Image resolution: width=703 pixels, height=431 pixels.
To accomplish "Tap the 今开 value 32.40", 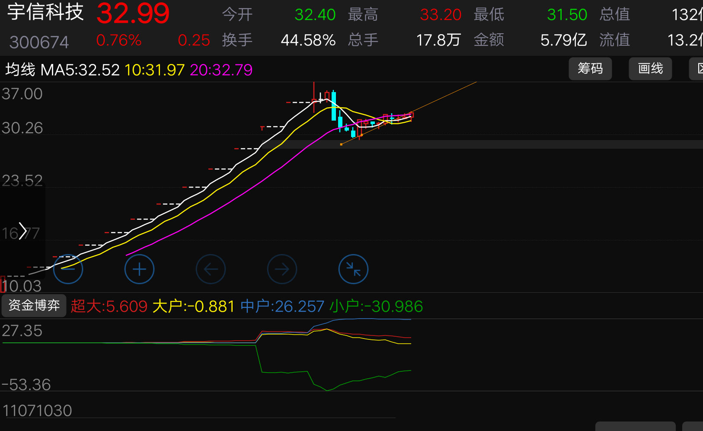I will 315,15.
